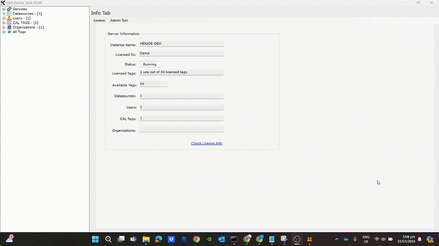Click the Users person icon in tree

coord(9,18)
